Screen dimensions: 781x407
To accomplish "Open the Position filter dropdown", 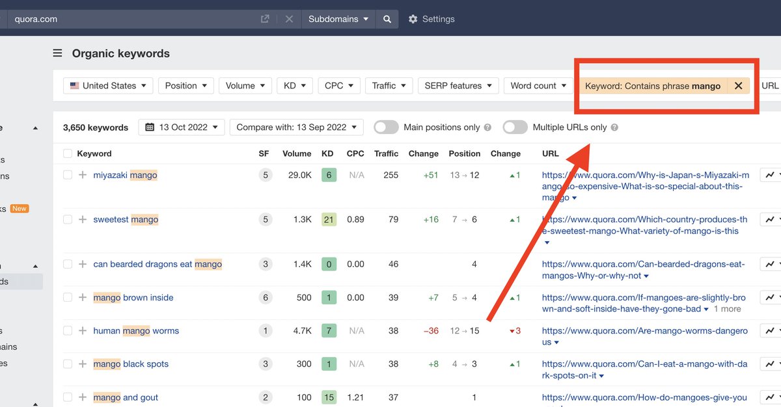I will [x=186, y=86].
